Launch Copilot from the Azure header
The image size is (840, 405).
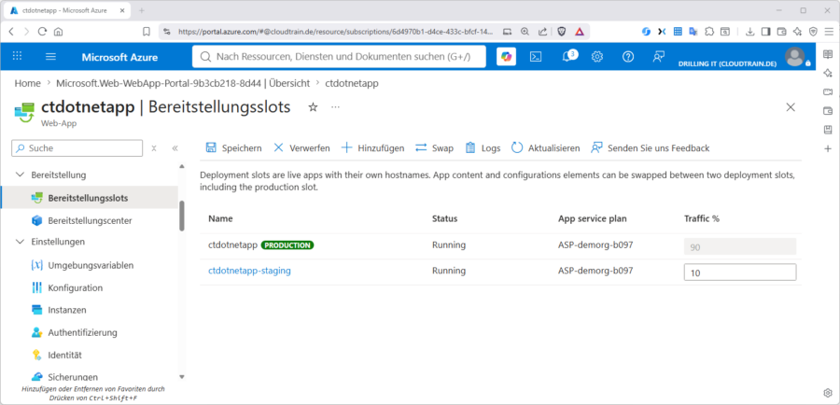pos(506,56)
